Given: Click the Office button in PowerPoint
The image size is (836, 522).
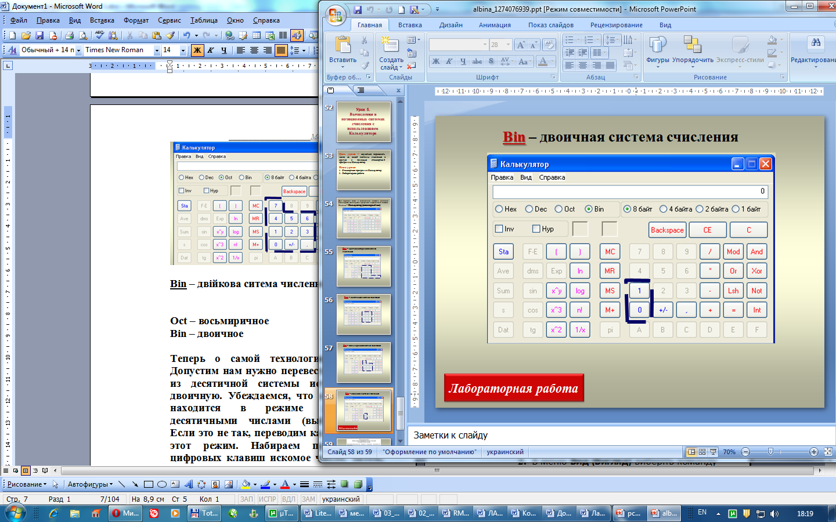Looking at the screenshot, I should click(336, 15).
